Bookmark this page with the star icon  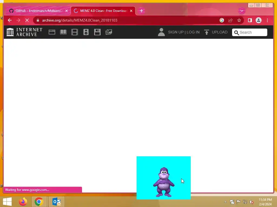(x=239, y=20)
